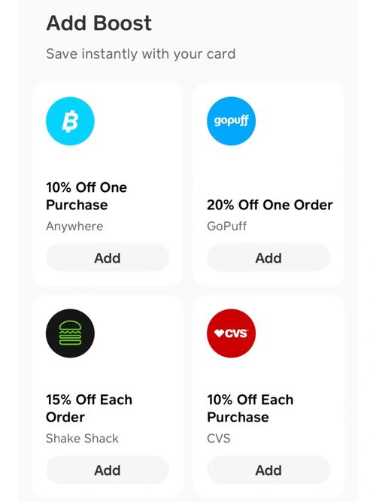Click blank space right of burger icon
This screenshot has width=376, height=502.
[x=138, y=333]
